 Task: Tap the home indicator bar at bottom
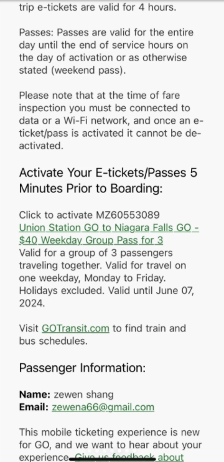pyautogui.click(x=112, y=459)
